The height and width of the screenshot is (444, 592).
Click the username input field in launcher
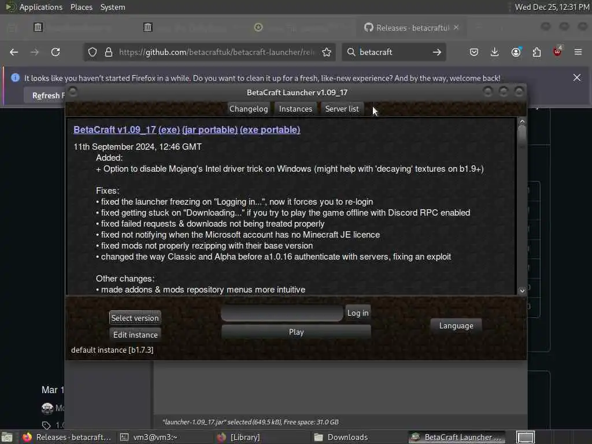(282, 313)
